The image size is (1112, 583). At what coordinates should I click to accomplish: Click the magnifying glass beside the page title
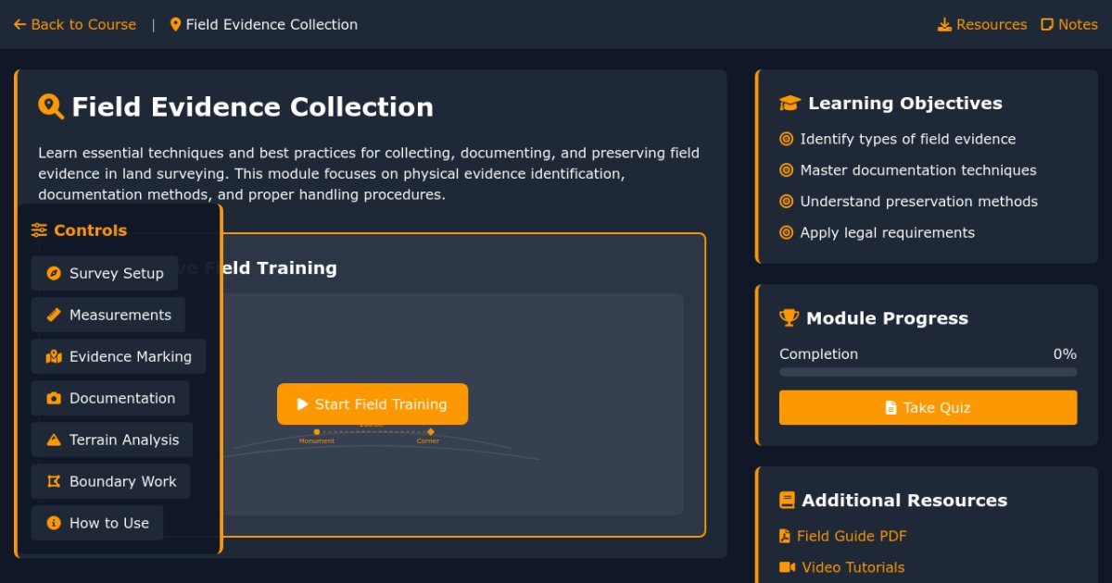point(50,105)
